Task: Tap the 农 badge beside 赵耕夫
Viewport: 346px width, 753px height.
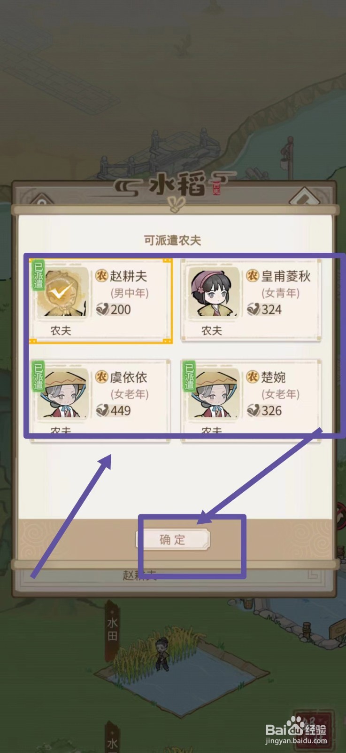Action: click(x=101, y=275)
